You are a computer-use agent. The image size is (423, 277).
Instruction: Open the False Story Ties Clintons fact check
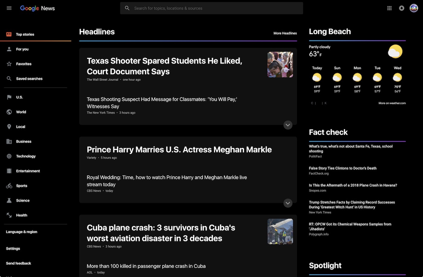tap(343, 168)
